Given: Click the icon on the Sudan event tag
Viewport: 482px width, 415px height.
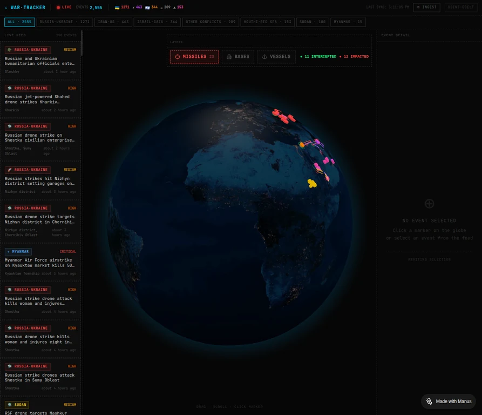Looking at the screenshot, I should pyautogui.click(x=10, y=405).
